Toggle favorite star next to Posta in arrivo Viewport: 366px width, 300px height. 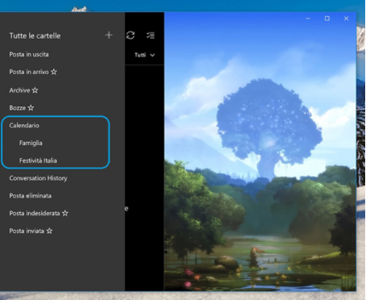(54, 72)
